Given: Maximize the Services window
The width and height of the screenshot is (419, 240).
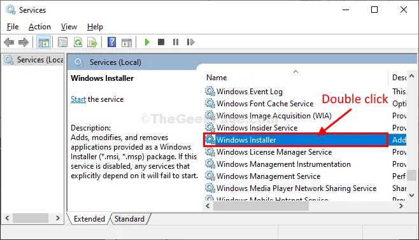Looking at the screenshot, I should [x=374, y=10].
